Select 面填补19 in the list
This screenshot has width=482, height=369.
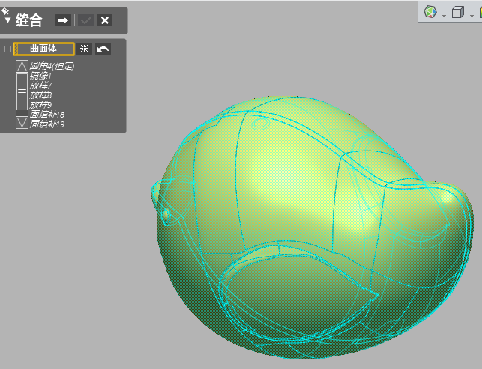(x=47, y=124)
